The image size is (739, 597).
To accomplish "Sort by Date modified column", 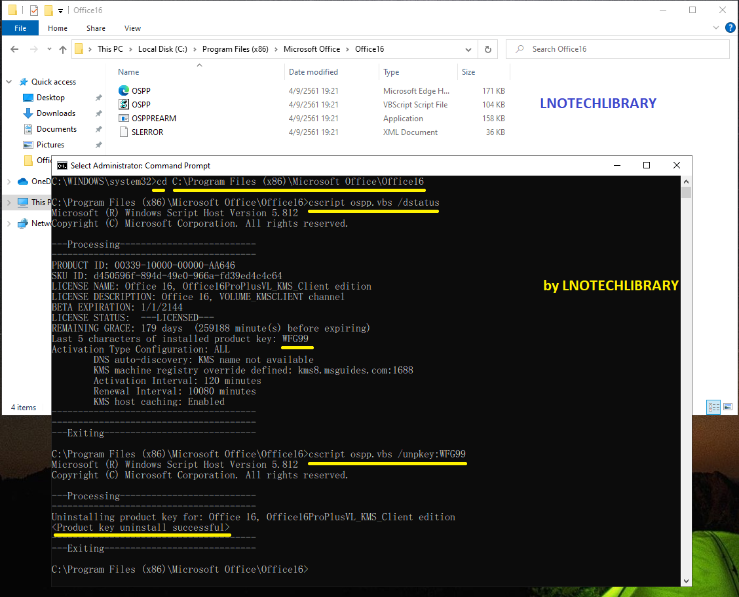I will [313, 72].
